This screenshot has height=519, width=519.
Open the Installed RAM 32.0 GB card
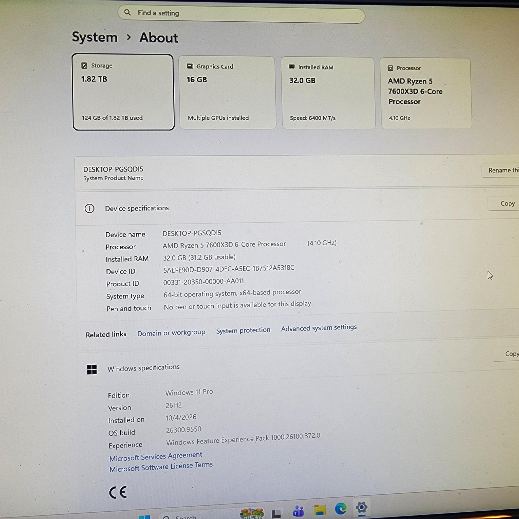tap(328, 93)
